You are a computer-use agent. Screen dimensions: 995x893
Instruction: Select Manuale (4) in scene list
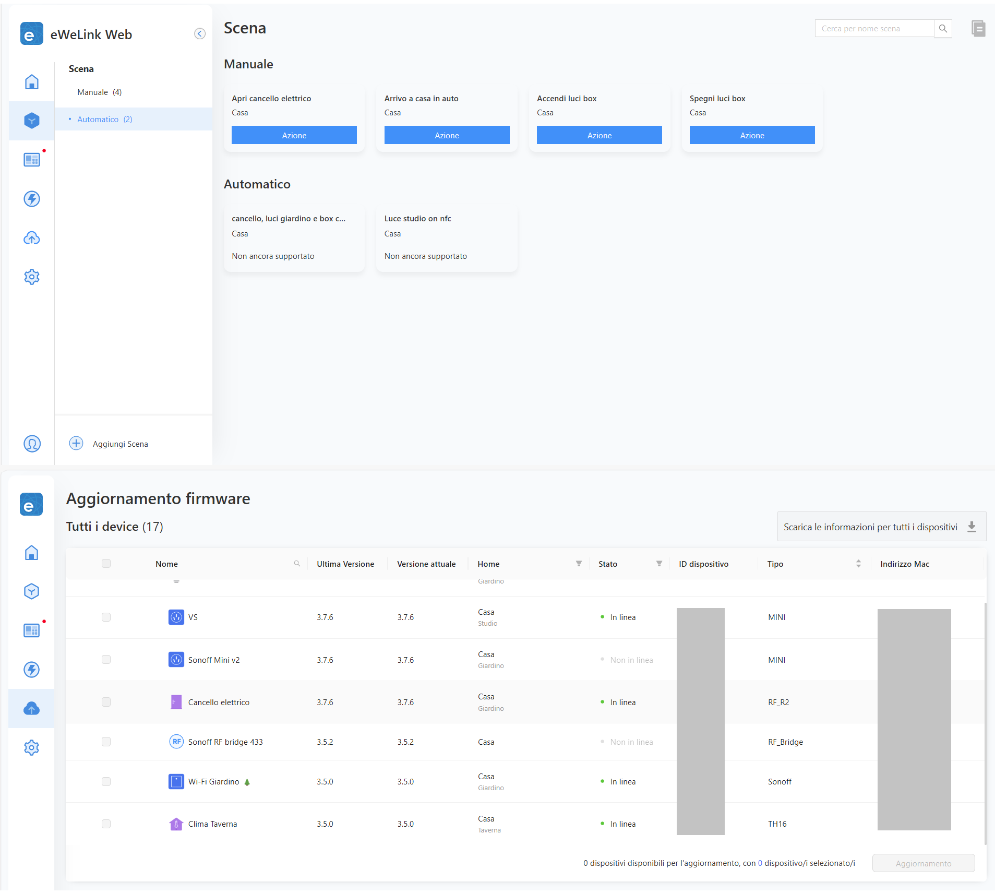point(99,92)
